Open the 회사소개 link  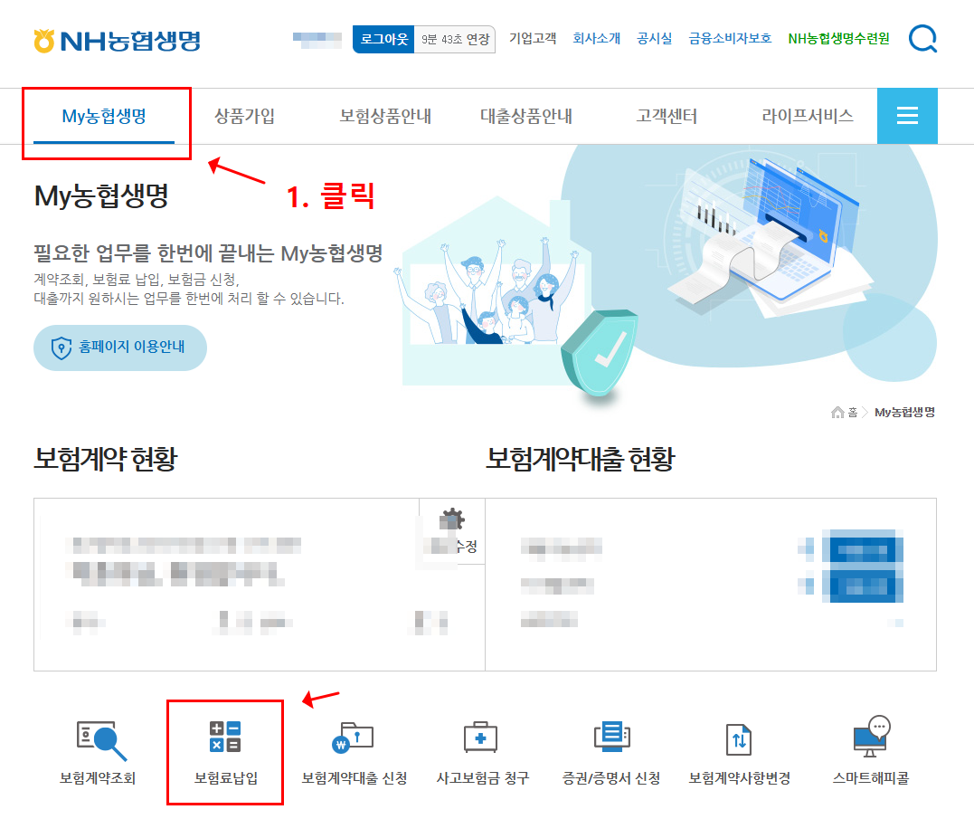click(596, 39)
